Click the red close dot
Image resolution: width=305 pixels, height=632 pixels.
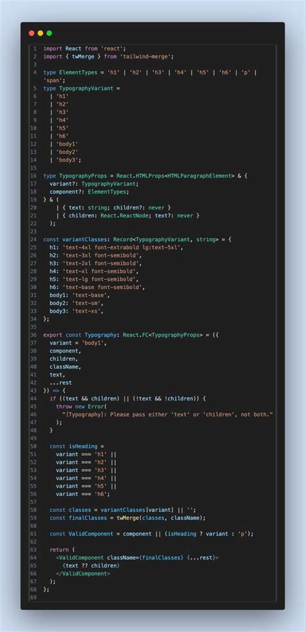tap(32, 33)
